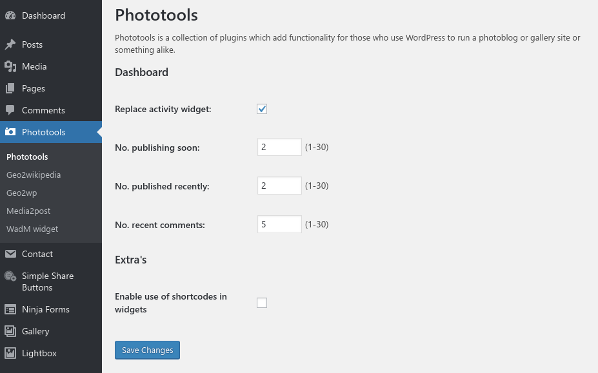The height and width of the screenshot is (373, 598).
Task: Open the Pages menu
Action: coord(51,88)
